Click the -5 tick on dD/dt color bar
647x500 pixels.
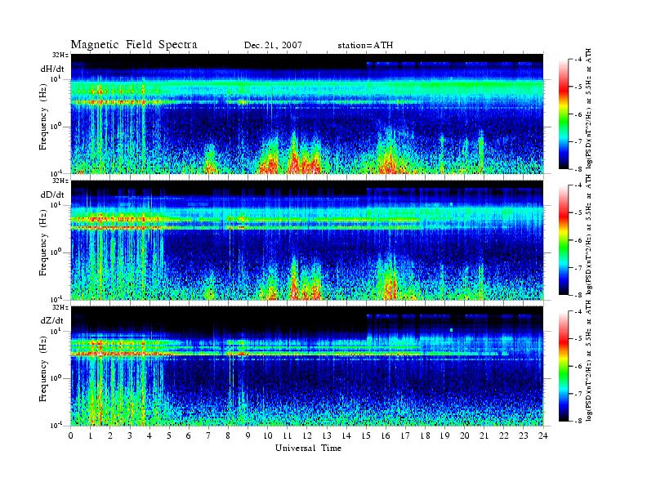[x=578, y=213]
